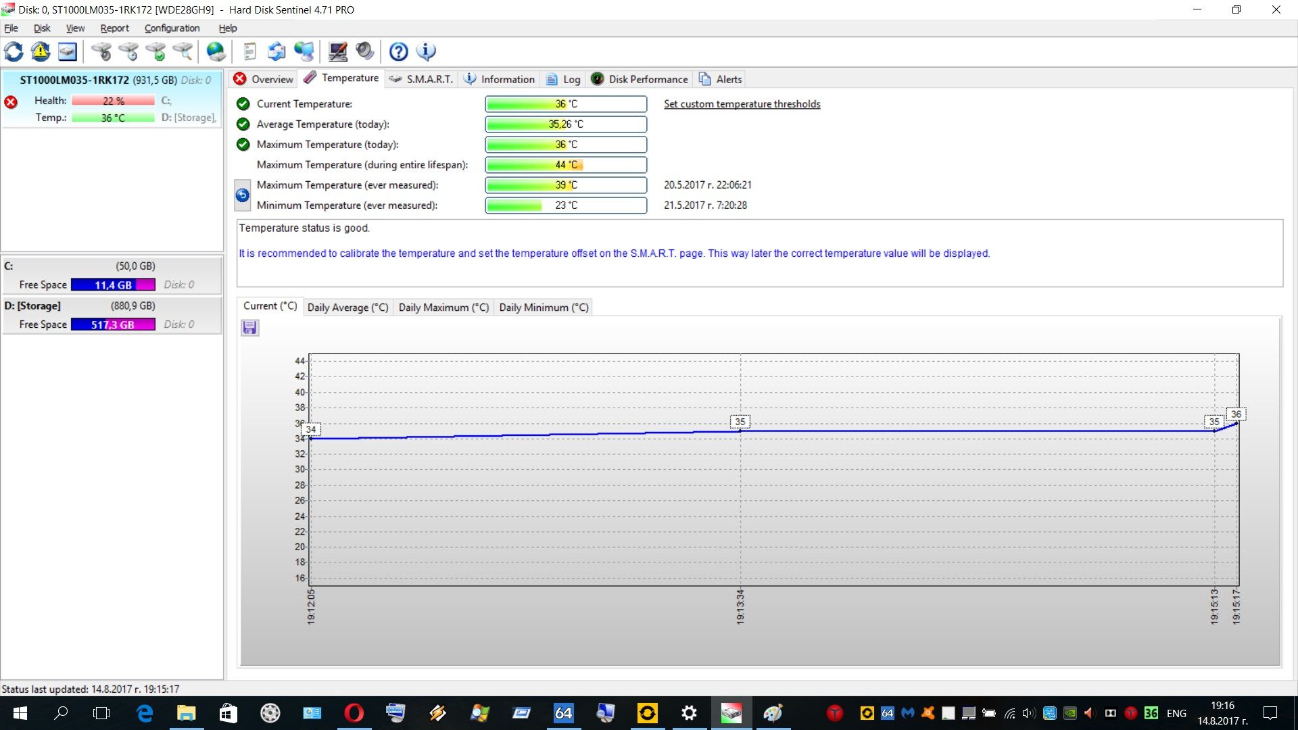The height and width of the screenshot is (730, 1298).
Task: Open Opera browser from taskbar
Action: pos(354,713)
